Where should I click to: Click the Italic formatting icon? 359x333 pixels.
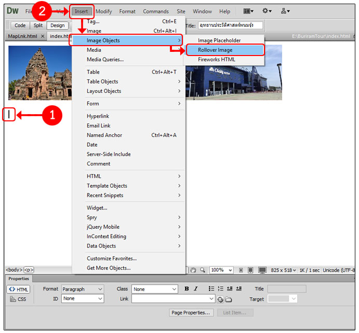[196, 289]
